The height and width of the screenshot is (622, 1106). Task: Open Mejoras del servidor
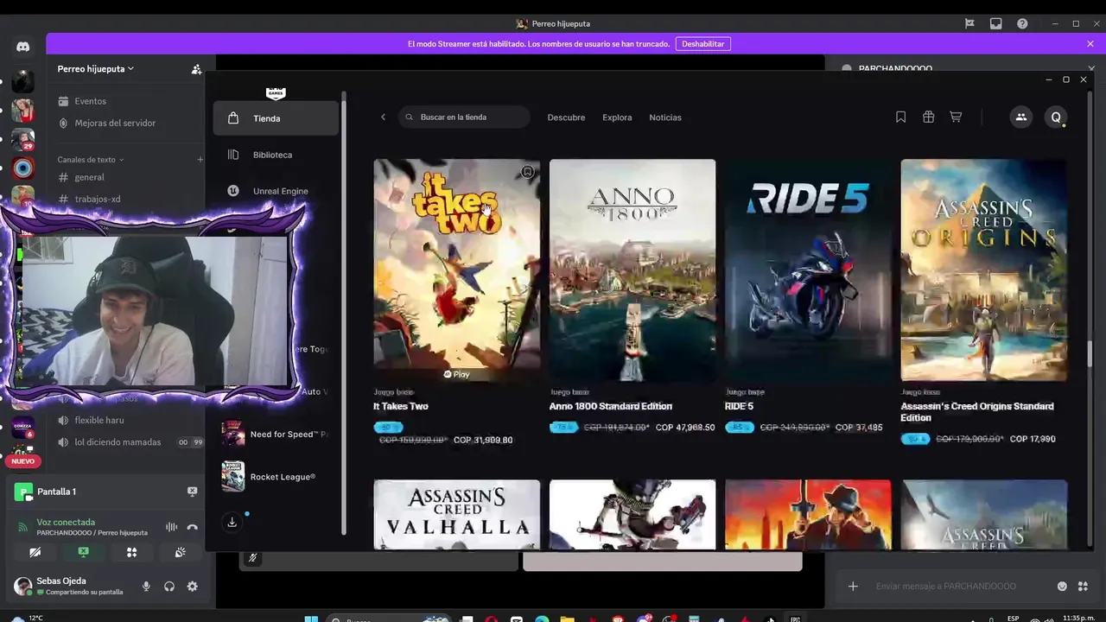[113, 123]
